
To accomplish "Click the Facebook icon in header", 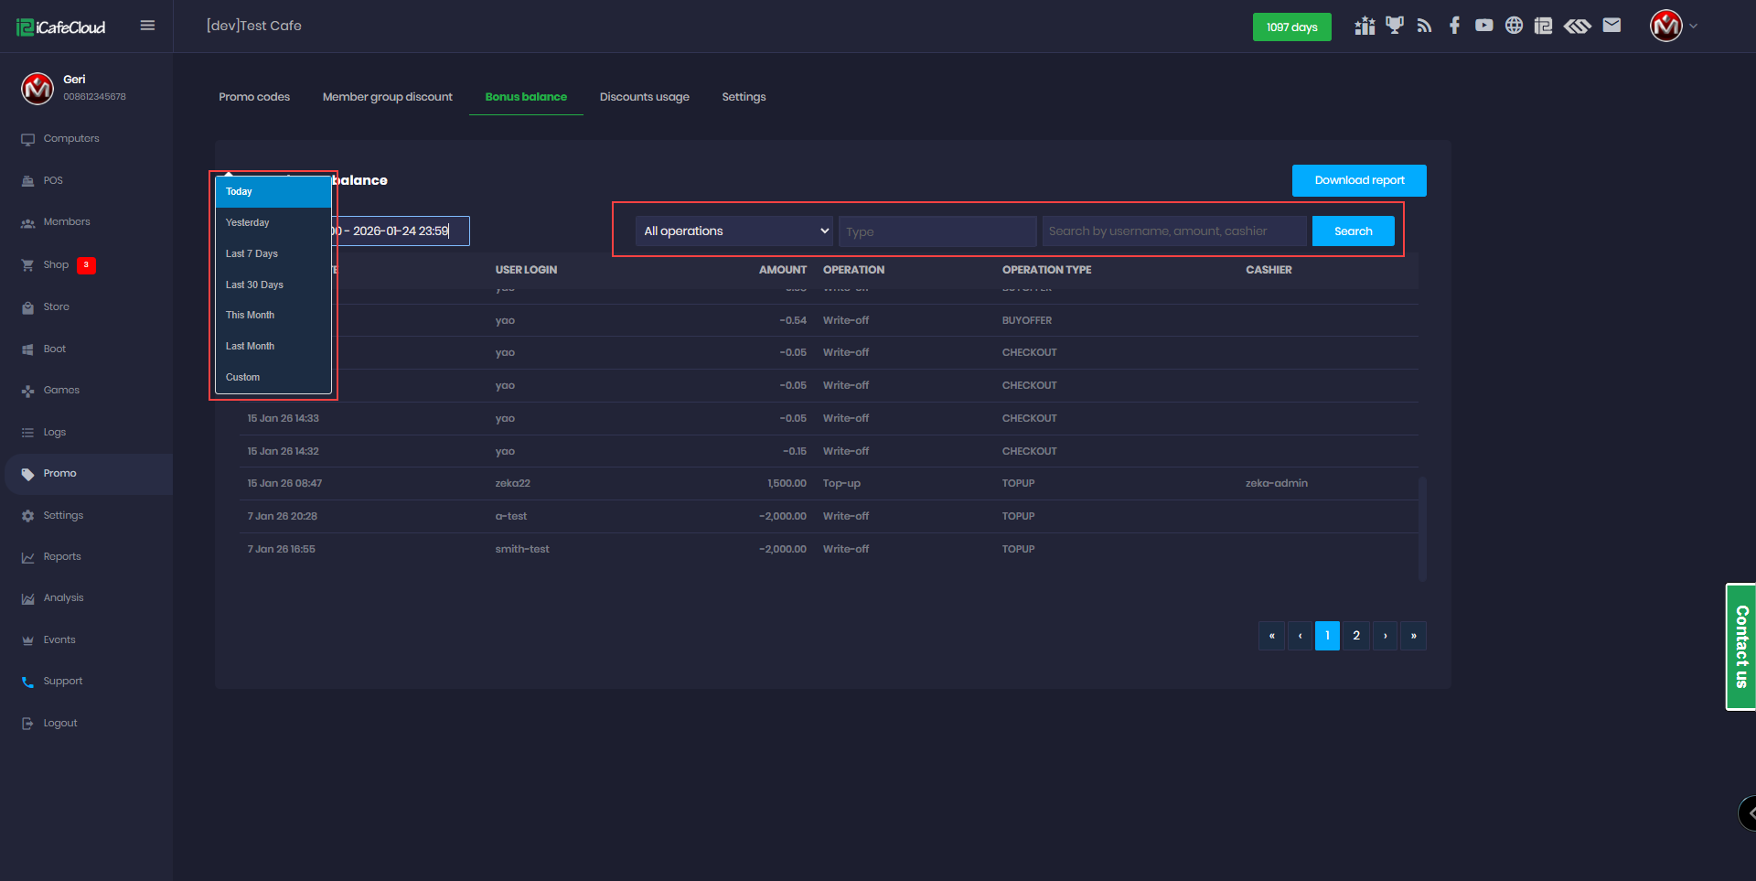I will pos(1454,26).
